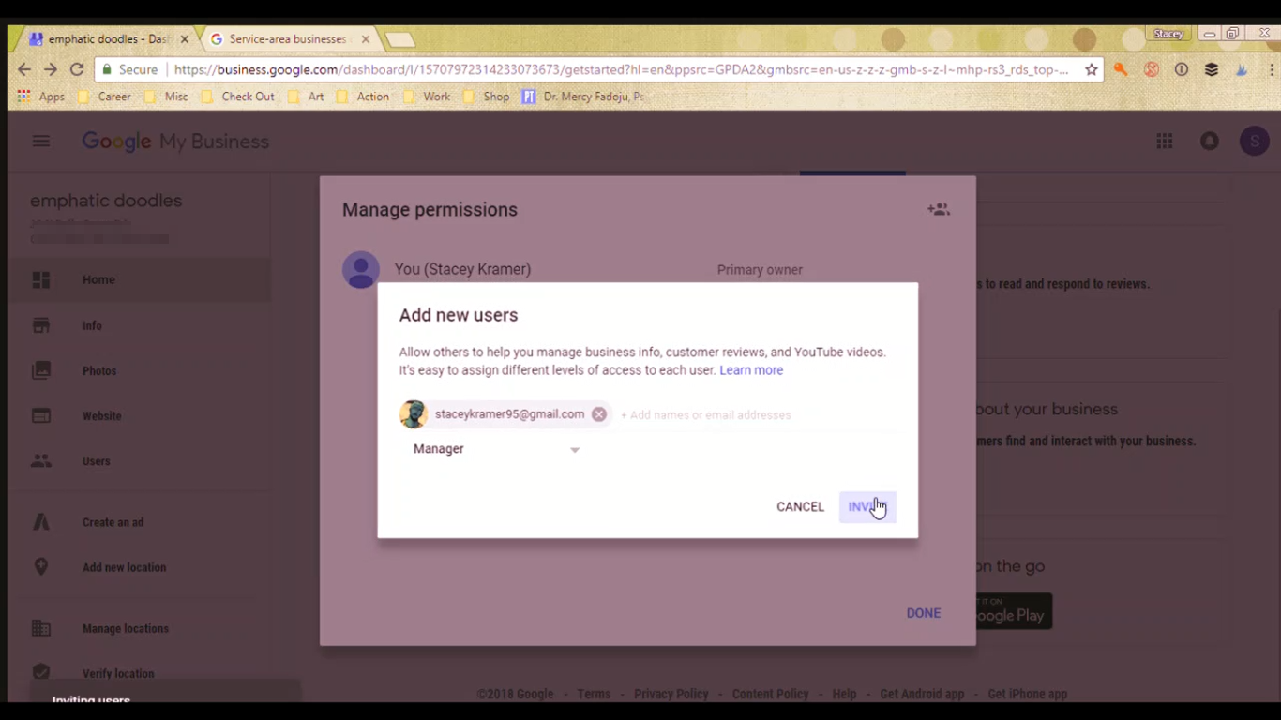
Task: Open Career bookmark folder
Action: tap(105, 97)
